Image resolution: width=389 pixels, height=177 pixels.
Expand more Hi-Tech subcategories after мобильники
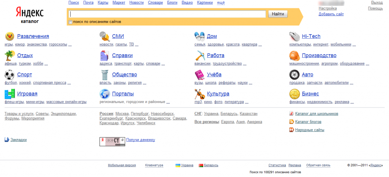pos(354,44)
